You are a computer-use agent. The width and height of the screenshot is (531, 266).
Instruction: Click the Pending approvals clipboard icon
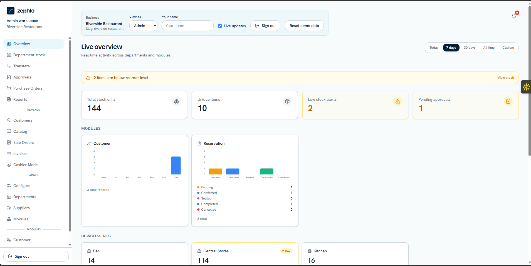[x=508, y=101]
